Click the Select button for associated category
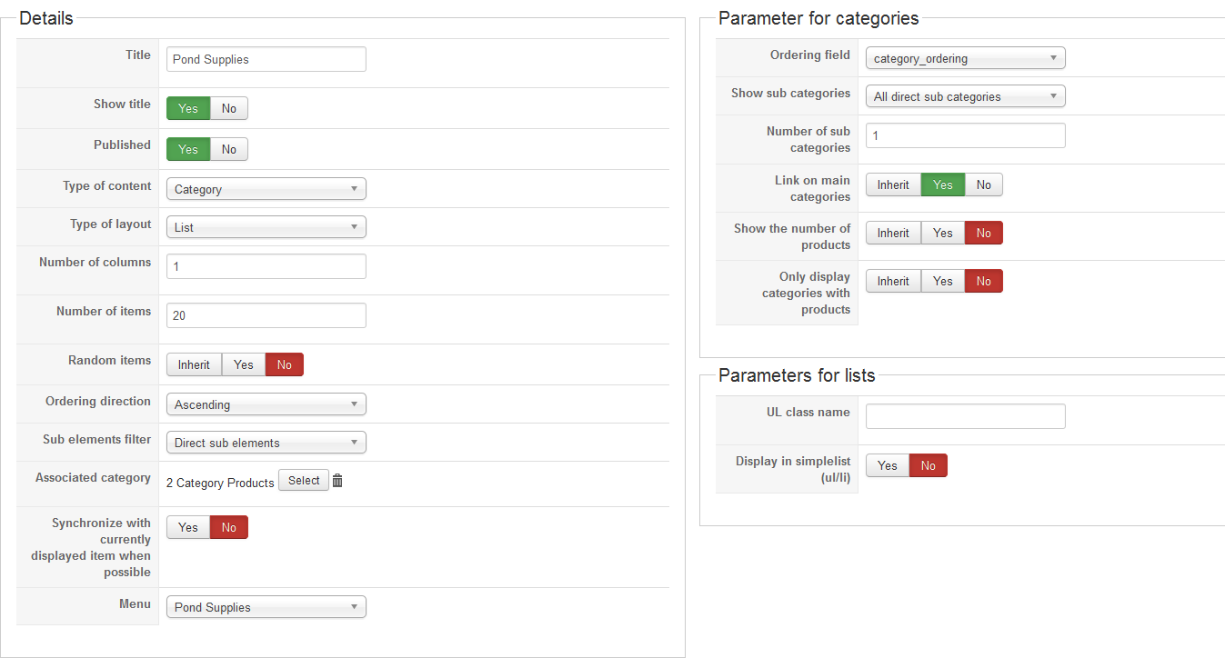Image resolution: width=1225 pixels, height=668 pixels. [304, 481]
